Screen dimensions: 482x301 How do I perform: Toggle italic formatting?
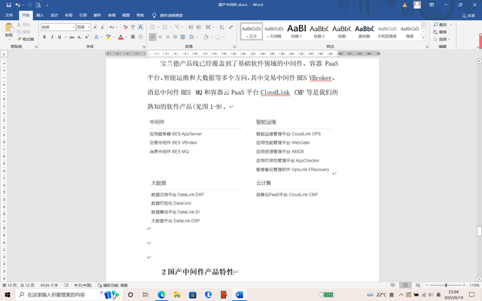point(52,37)
